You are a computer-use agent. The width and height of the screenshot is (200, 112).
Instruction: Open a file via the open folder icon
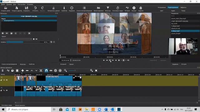[6, 8]
